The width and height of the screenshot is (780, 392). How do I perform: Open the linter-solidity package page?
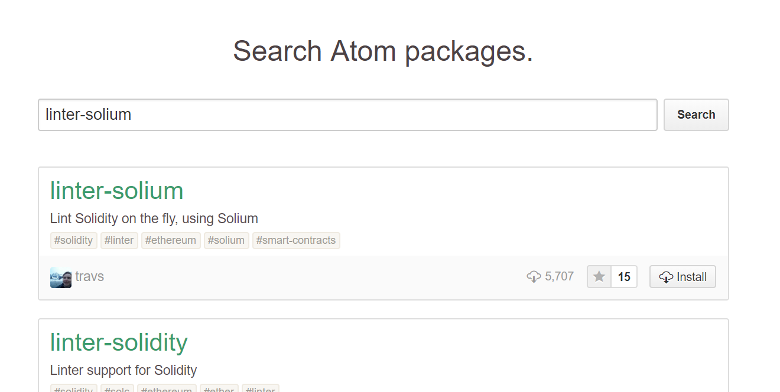[119, 342]
